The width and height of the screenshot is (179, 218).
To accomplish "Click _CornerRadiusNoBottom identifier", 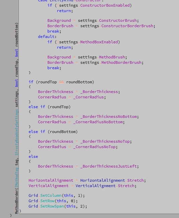I will click(98, 122).
